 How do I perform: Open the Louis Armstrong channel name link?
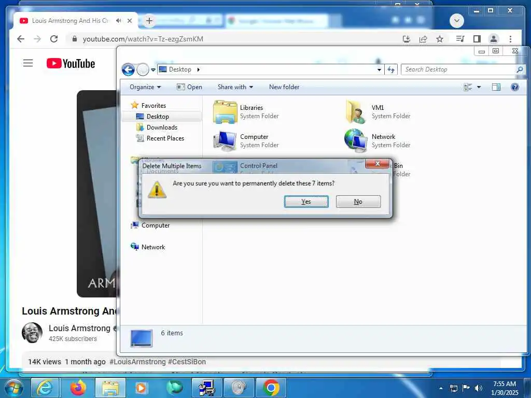(79, 328)
